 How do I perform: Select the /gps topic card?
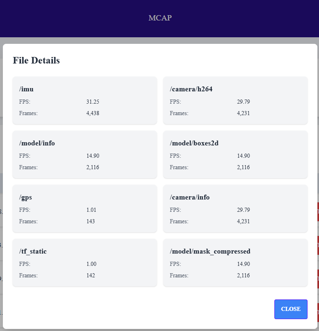click(85, 209)
